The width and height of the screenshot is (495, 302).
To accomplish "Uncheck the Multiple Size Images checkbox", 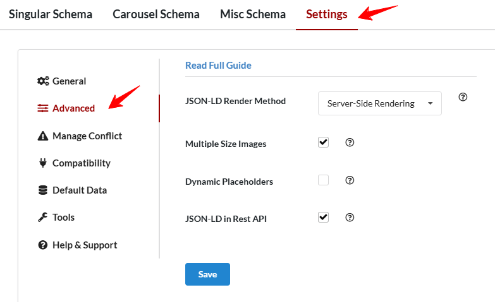I will coord(324,142).
